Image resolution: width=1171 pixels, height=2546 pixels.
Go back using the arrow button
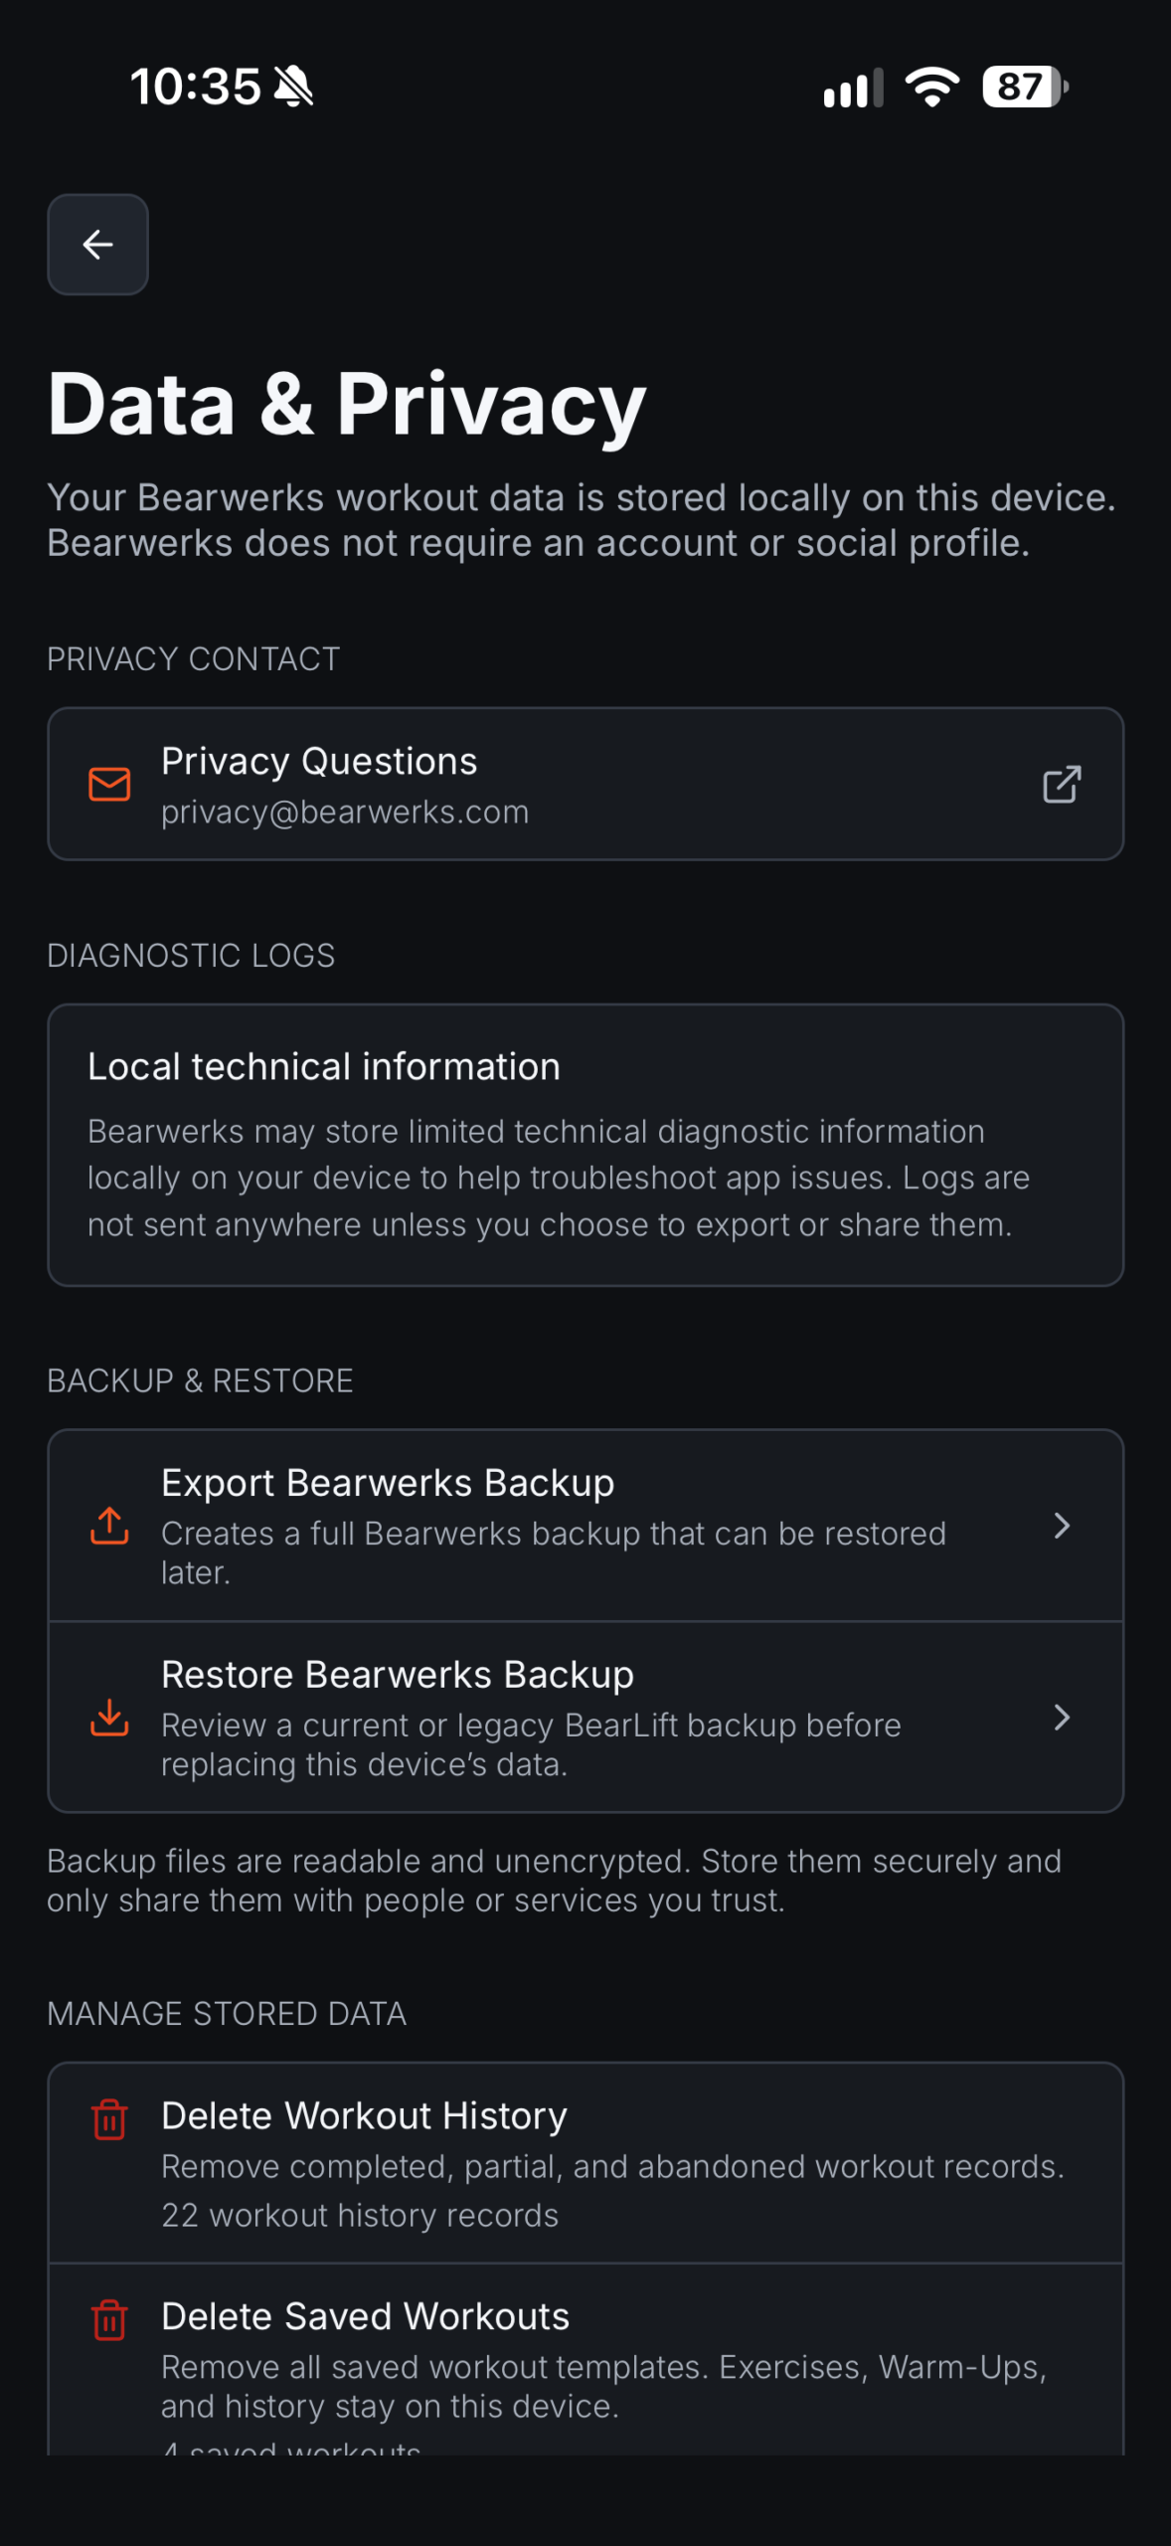point(97,244)
